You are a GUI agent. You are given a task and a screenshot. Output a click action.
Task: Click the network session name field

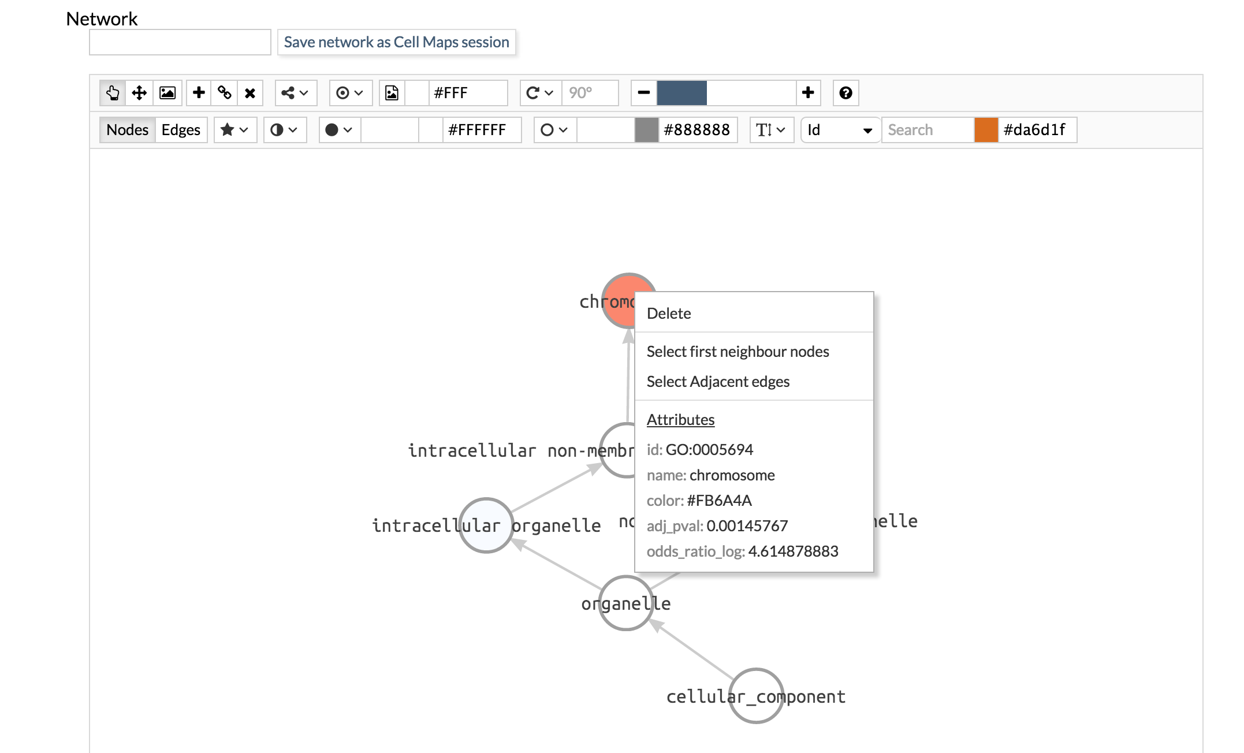(180, 42)
